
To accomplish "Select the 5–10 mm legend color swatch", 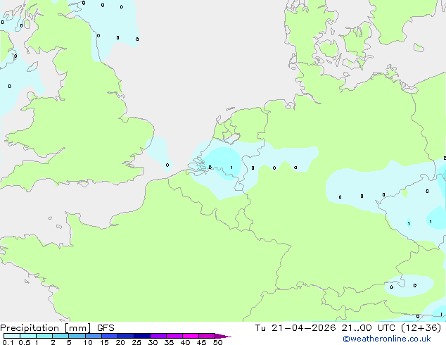I will [x=77, y=336].
